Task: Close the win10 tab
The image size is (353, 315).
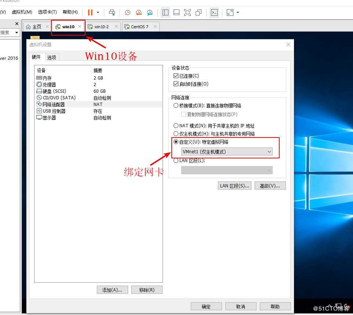Action: click(80, 26)
